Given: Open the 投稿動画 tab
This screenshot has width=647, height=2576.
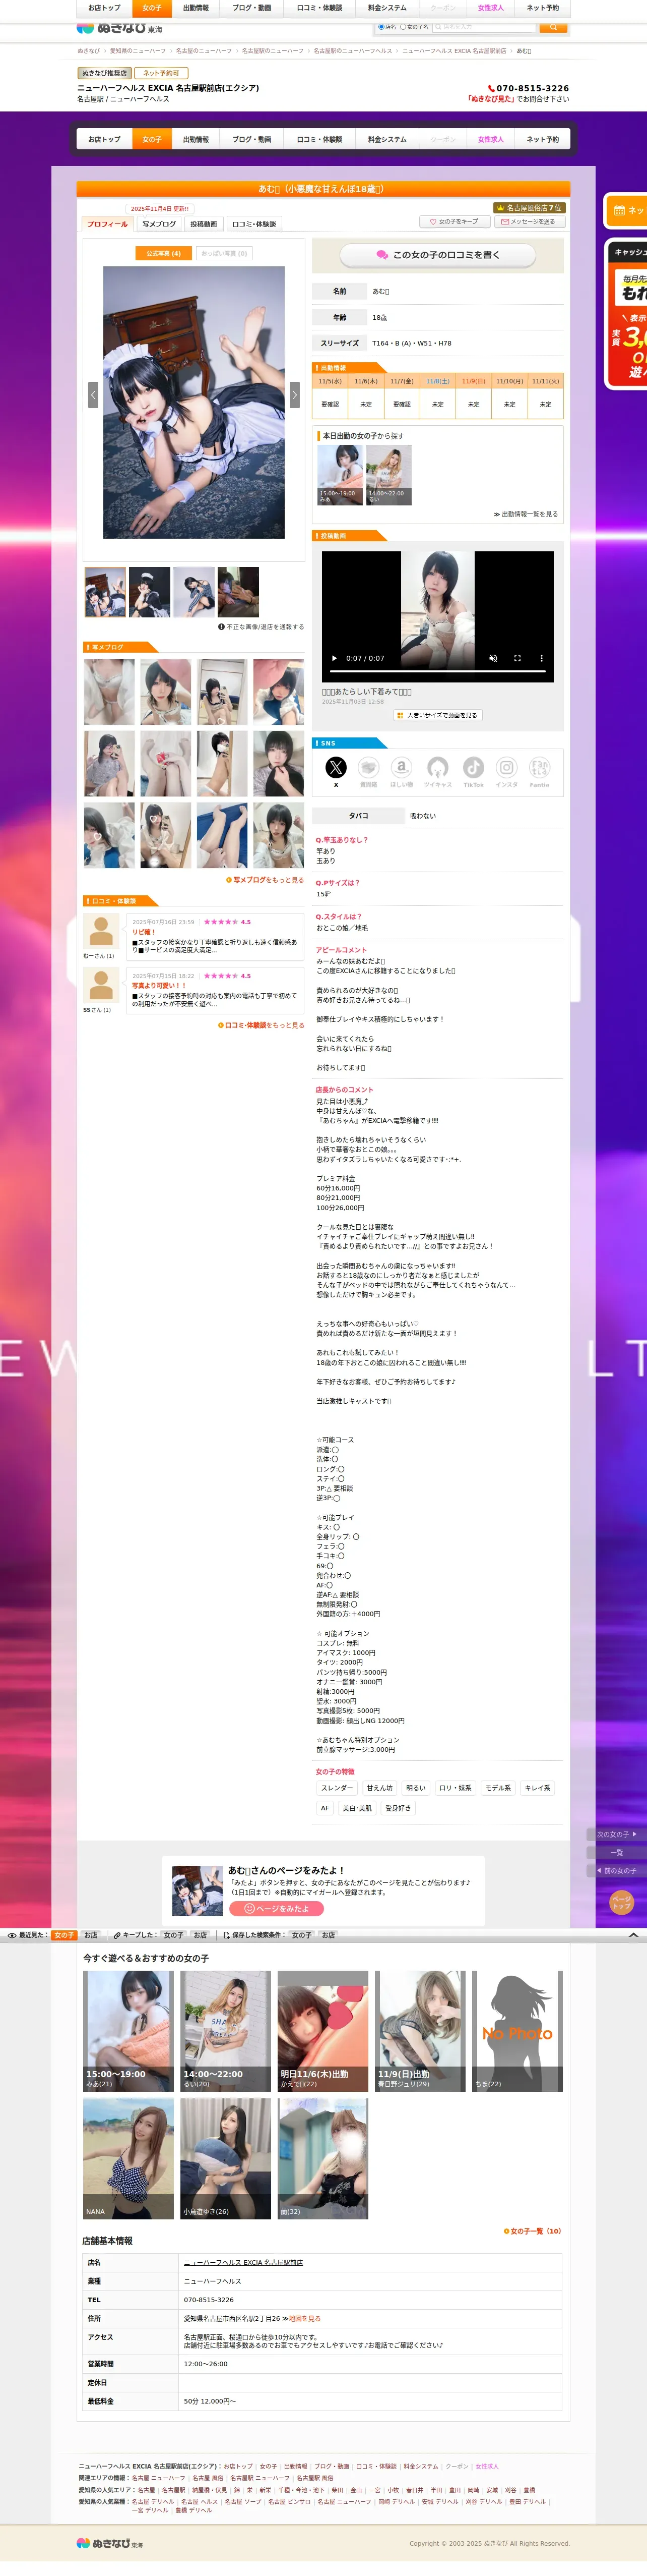Looking at the screenshot, I should point(204,224).
